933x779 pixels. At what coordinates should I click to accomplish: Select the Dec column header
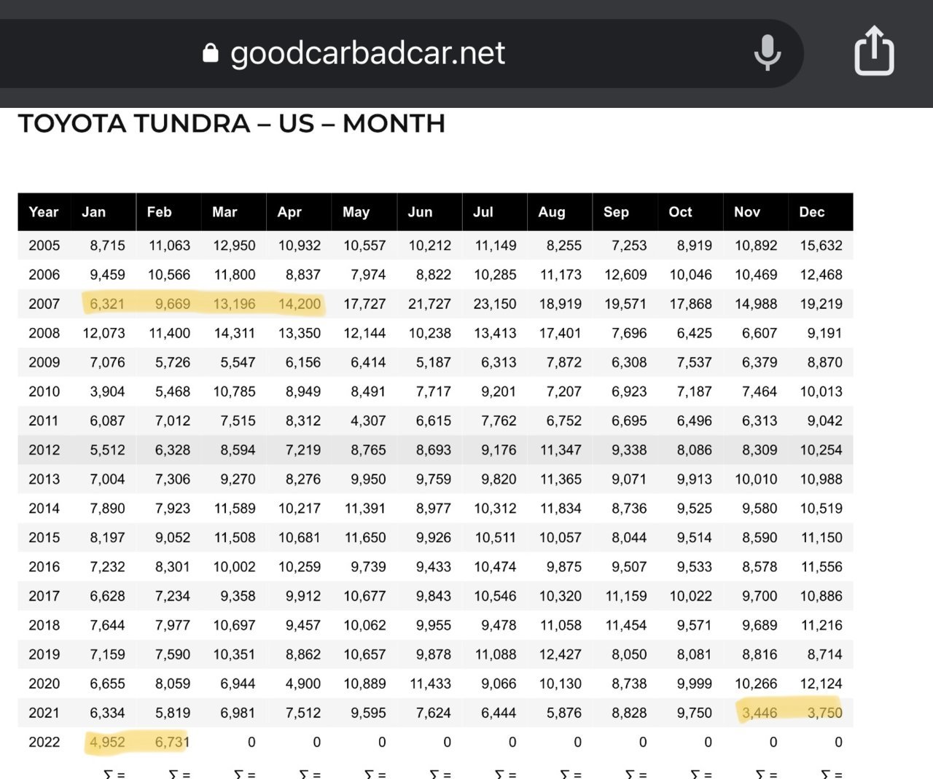[821, 212]
